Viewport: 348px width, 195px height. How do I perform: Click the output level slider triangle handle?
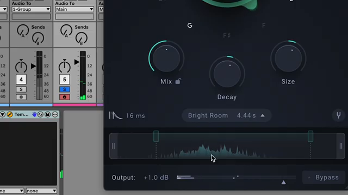(x=283, y=183)
